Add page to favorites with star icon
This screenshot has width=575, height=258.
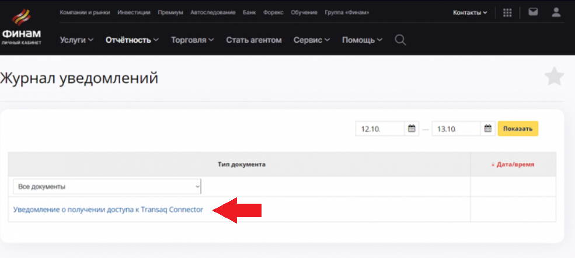553,76
